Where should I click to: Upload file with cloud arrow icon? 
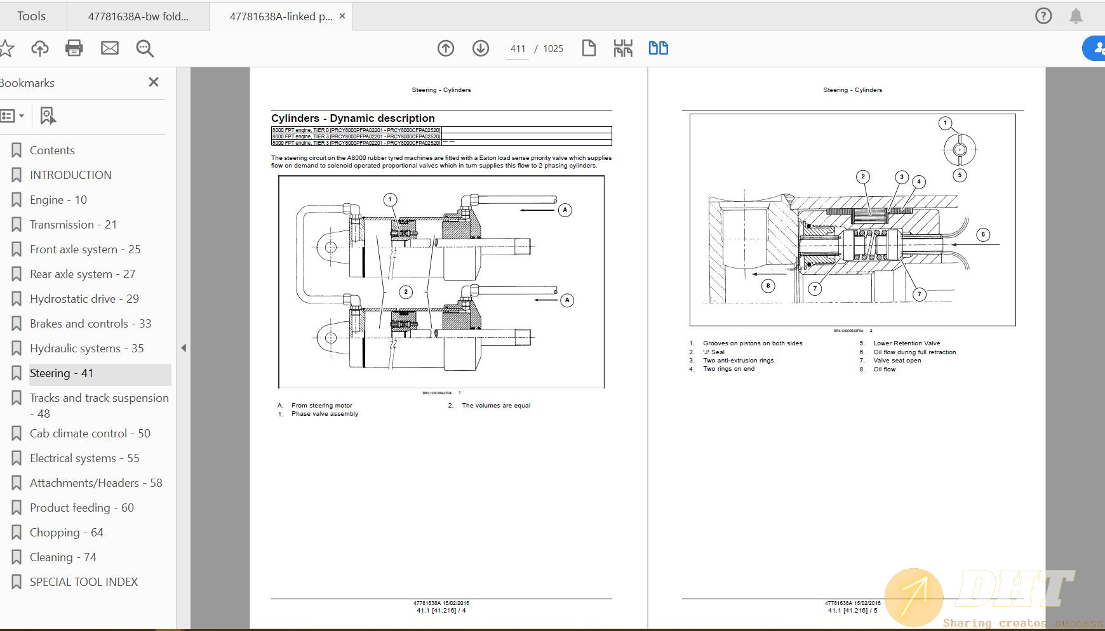point(40,48)
